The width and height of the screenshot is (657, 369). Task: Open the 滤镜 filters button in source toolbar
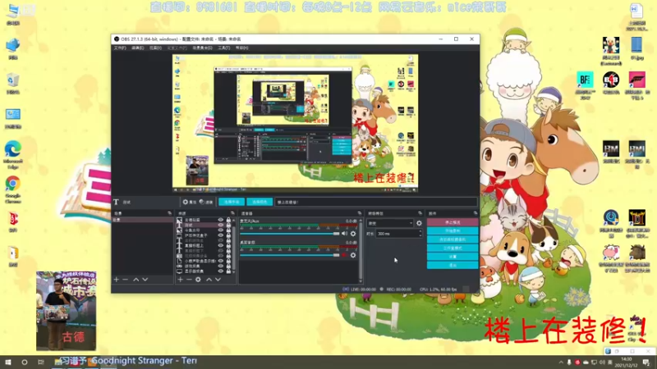coord(206,202)
